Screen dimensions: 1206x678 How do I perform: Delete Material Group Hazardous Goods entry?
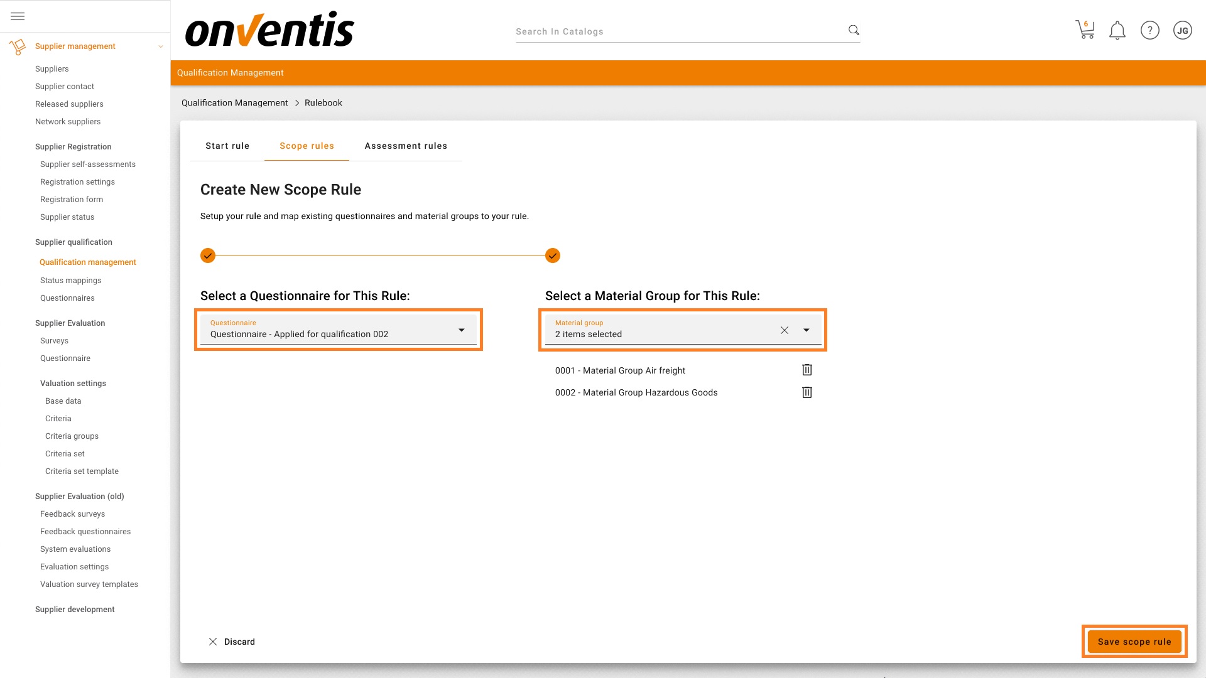(x=807, y=392)
